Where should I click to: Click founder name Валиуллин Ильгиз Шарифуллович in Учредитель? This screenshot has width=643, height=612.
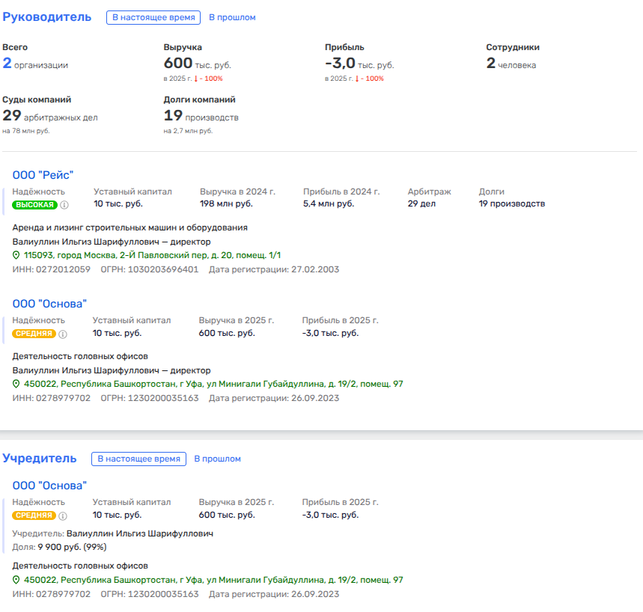(140, 534)
